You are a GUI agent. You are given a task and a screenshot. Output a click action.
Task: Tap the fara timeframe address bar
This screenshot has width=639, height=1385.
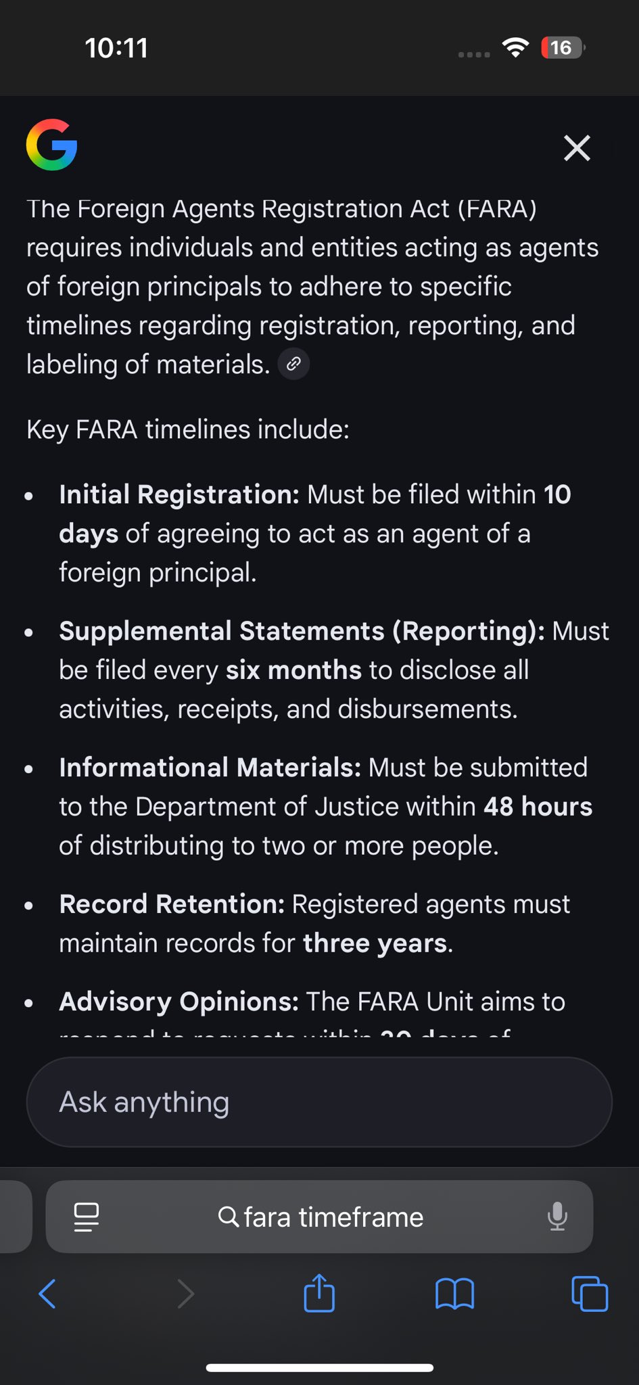click(x=321, y=1217)
